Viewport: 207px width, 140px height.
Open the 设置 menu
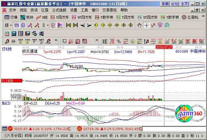click(73, 10)
